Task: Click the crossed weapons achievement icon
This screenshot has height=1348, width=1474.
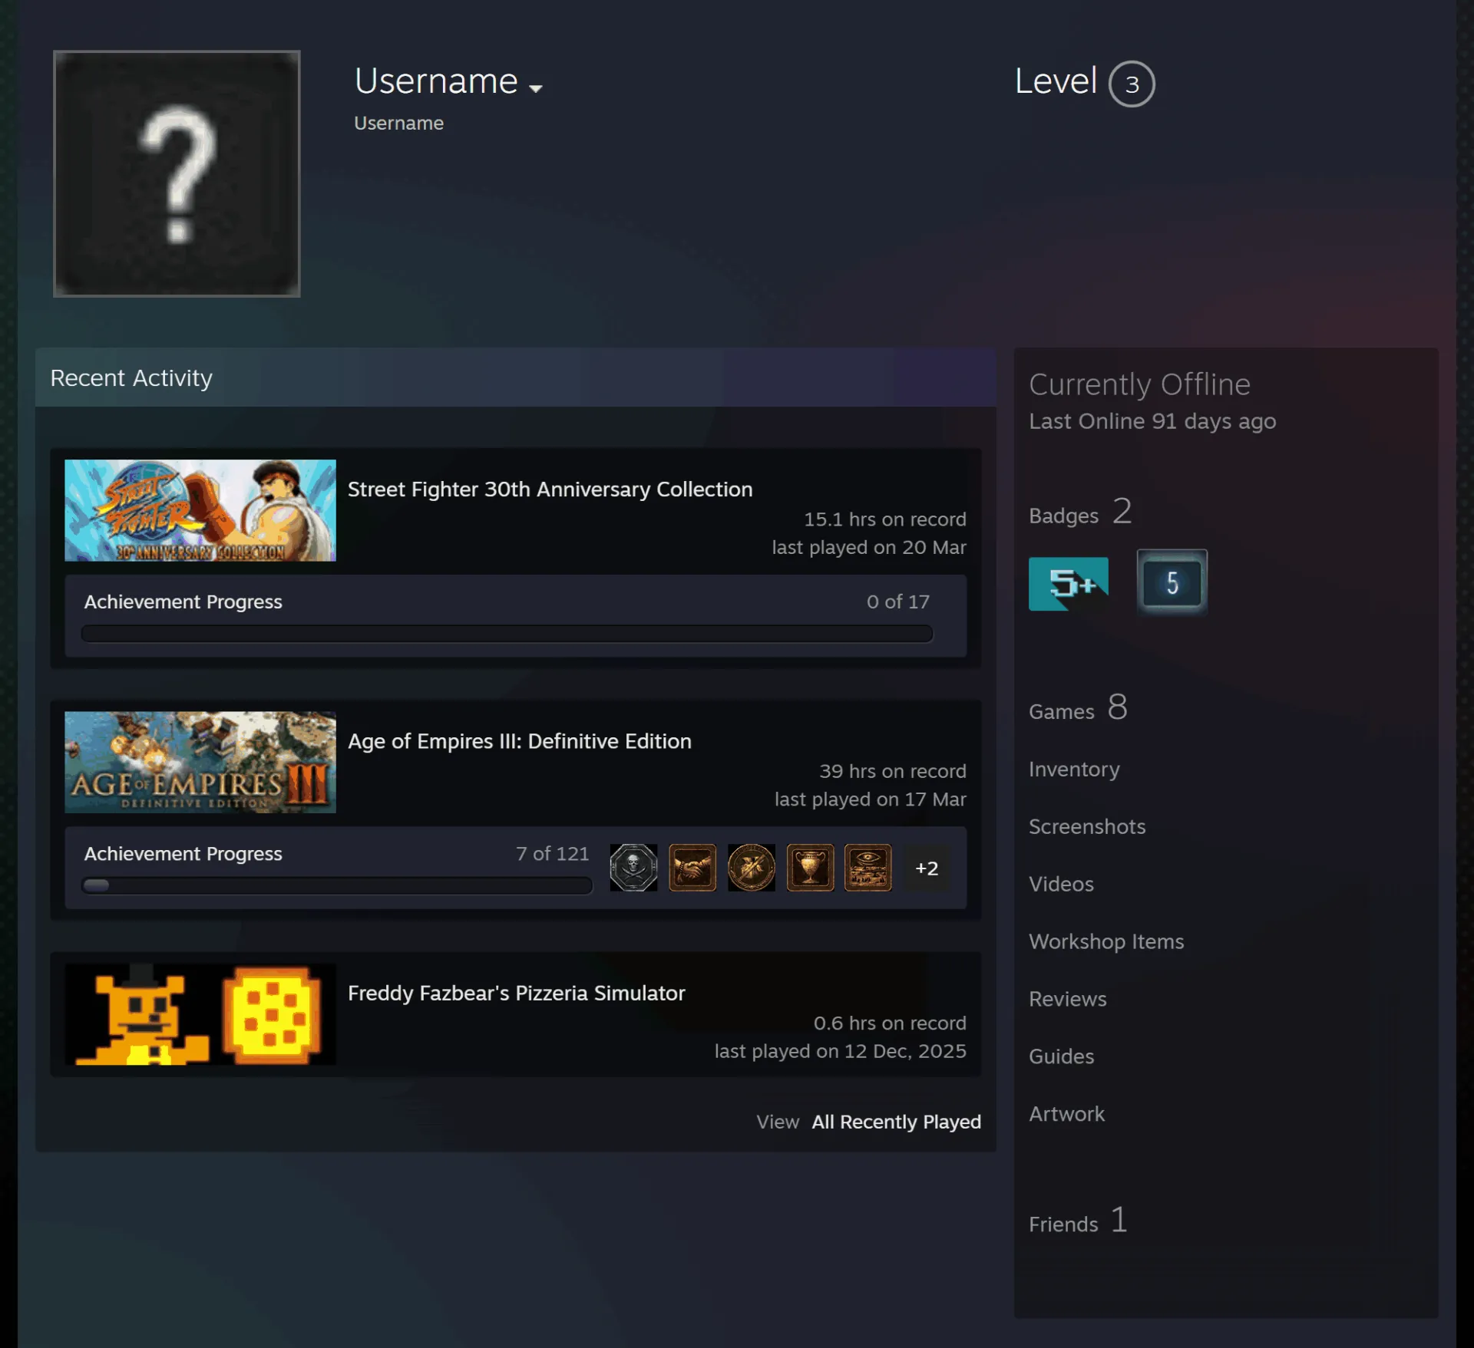Action: 751,868
